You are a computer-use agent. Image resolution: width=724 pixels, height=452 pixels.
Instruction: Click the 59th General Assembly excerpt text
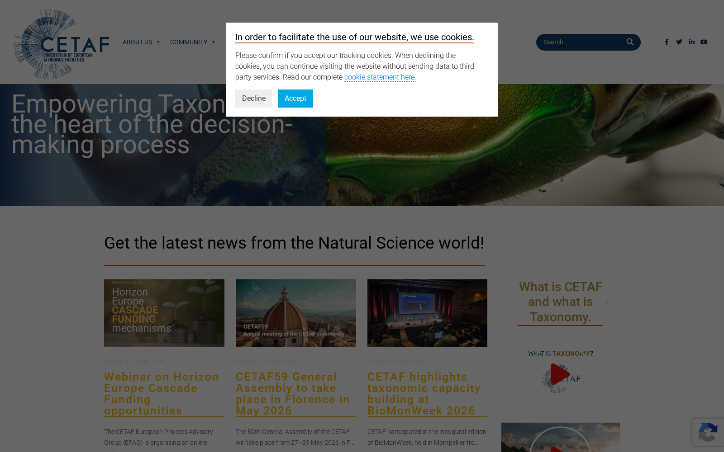(295, 437)
